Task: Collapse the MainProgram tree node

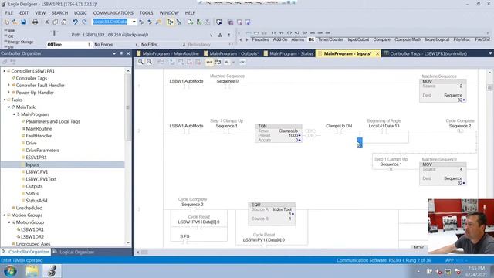Action: [x=14, y=114]
